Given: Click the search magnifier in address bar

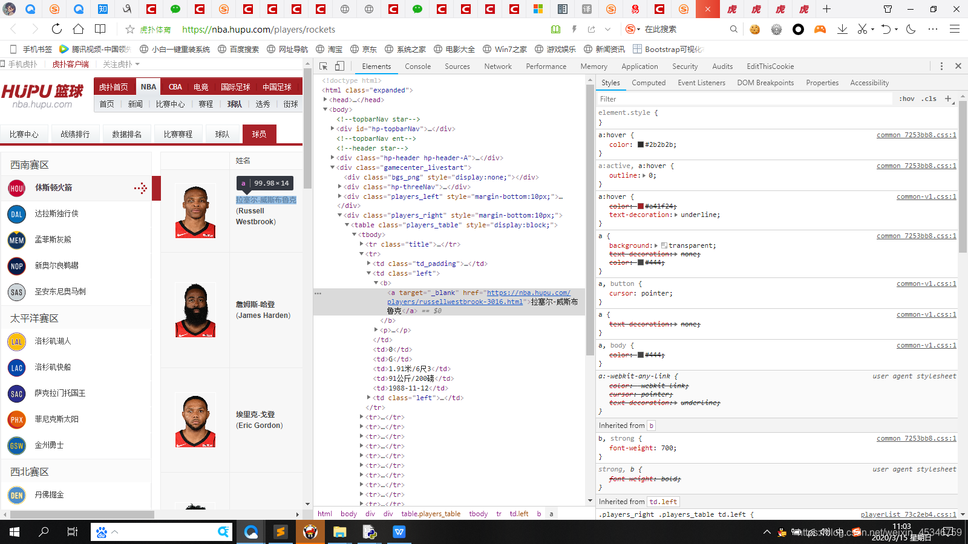Looking at the screenshot, I should 733,29.
